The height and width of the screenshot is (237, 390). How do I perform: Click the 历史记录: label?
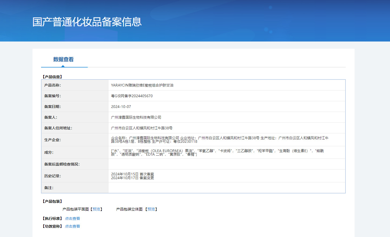[53, 176]
